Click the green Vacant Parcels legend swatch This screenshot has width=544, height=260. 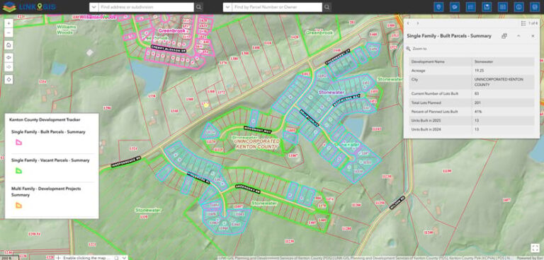coord(18,171)
